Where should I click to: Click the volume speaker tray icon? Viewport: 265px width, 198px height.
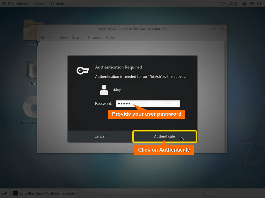(252, 4)
